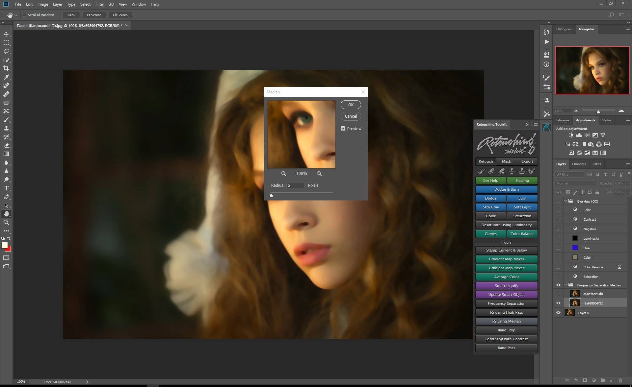The width and height of the screenshot is (632, 387).
Task: Open the Hand tool preset dropdown
Action: point(16,15)
